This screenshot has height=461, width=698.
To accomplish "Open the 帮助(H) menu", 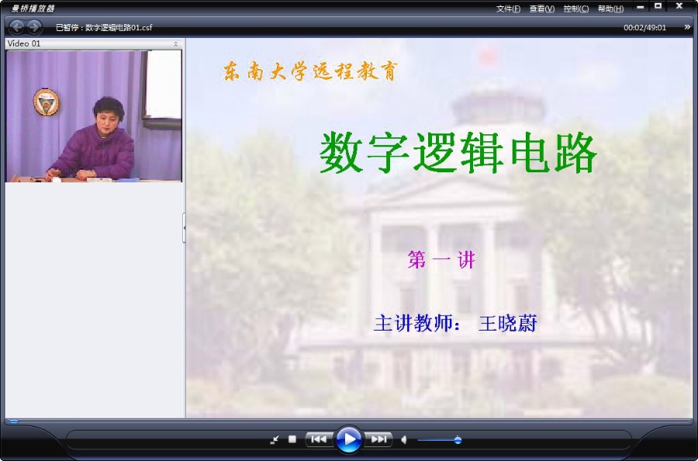I will point(610,9).
